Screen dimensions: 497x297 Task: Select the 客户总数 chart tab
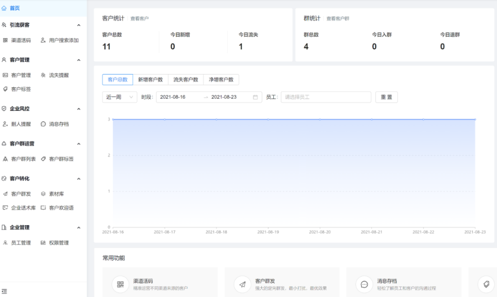tap(118, 80)
